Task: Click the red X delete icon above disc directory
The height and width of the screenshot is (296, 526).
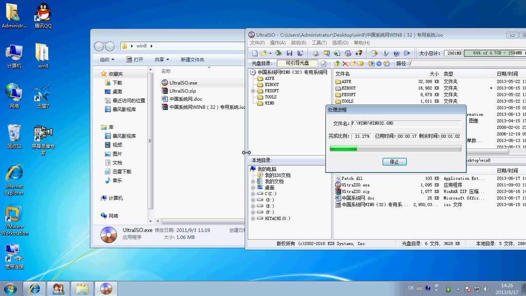Action: click(345, 63)
